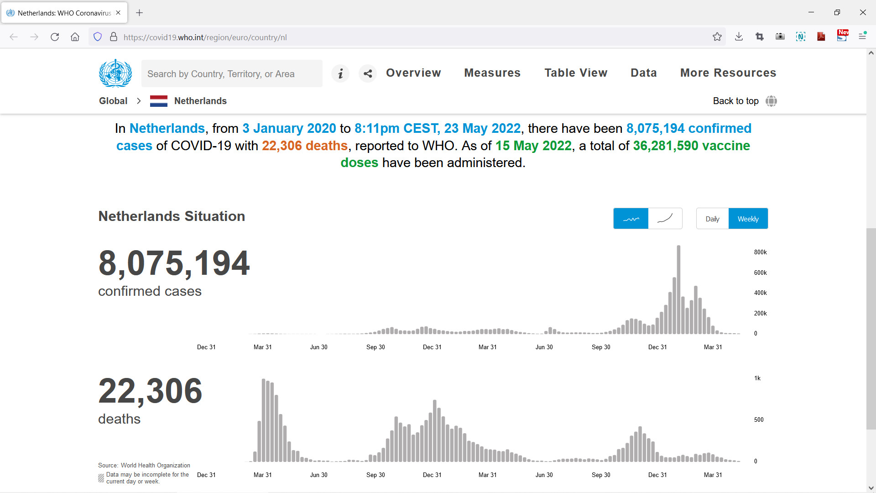Bookmark this page with the star icon
Viewport: 876px width, 493px height.
pyautogui.click(x=717, y=37)
